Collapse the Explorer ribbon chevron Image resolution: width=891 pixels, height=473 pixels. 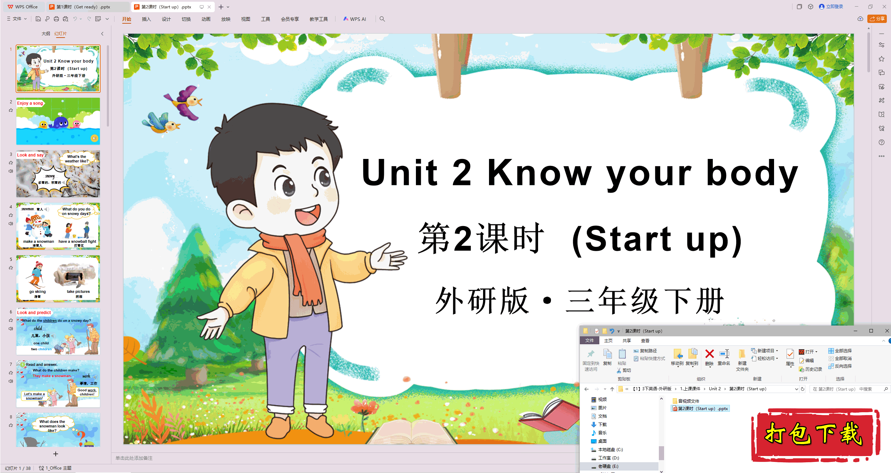click(x=884, y=341)
